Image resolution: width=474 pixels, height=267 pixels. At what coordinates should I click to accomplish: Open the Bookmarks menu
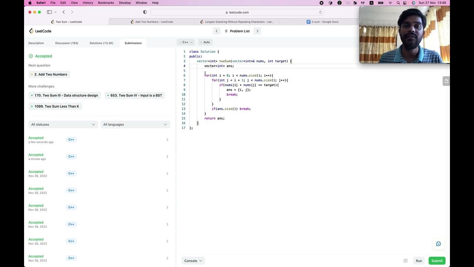pyautogui.click(x=106, y=3)
